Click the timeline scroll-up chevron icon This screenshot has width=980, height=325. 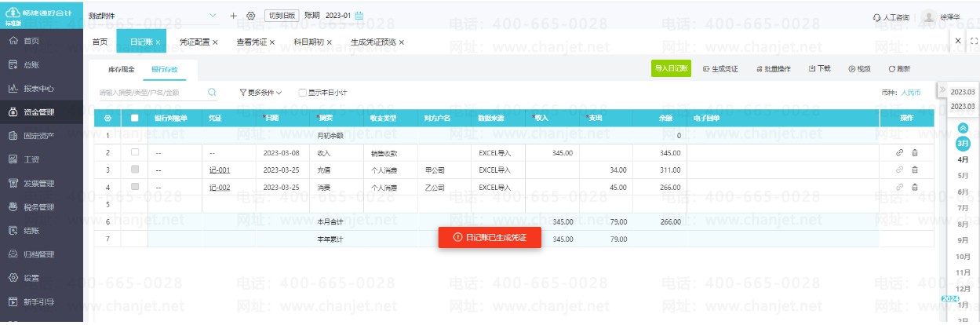pyautogui.click(x=964, y=128)
